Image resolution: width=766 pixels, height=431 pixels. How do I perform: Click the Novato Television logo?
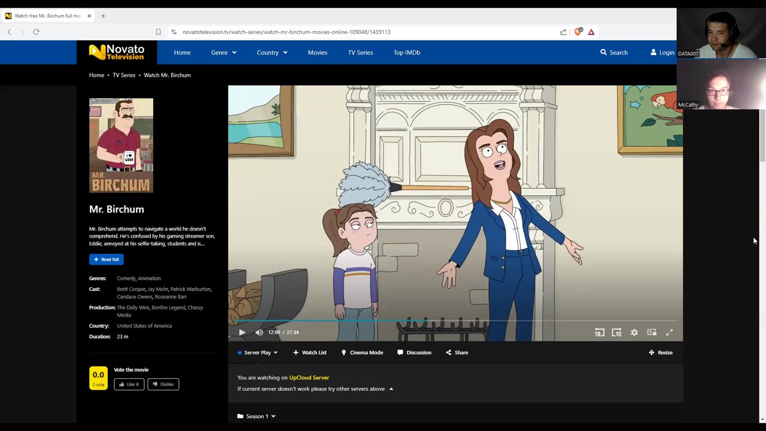click(117, 52)
